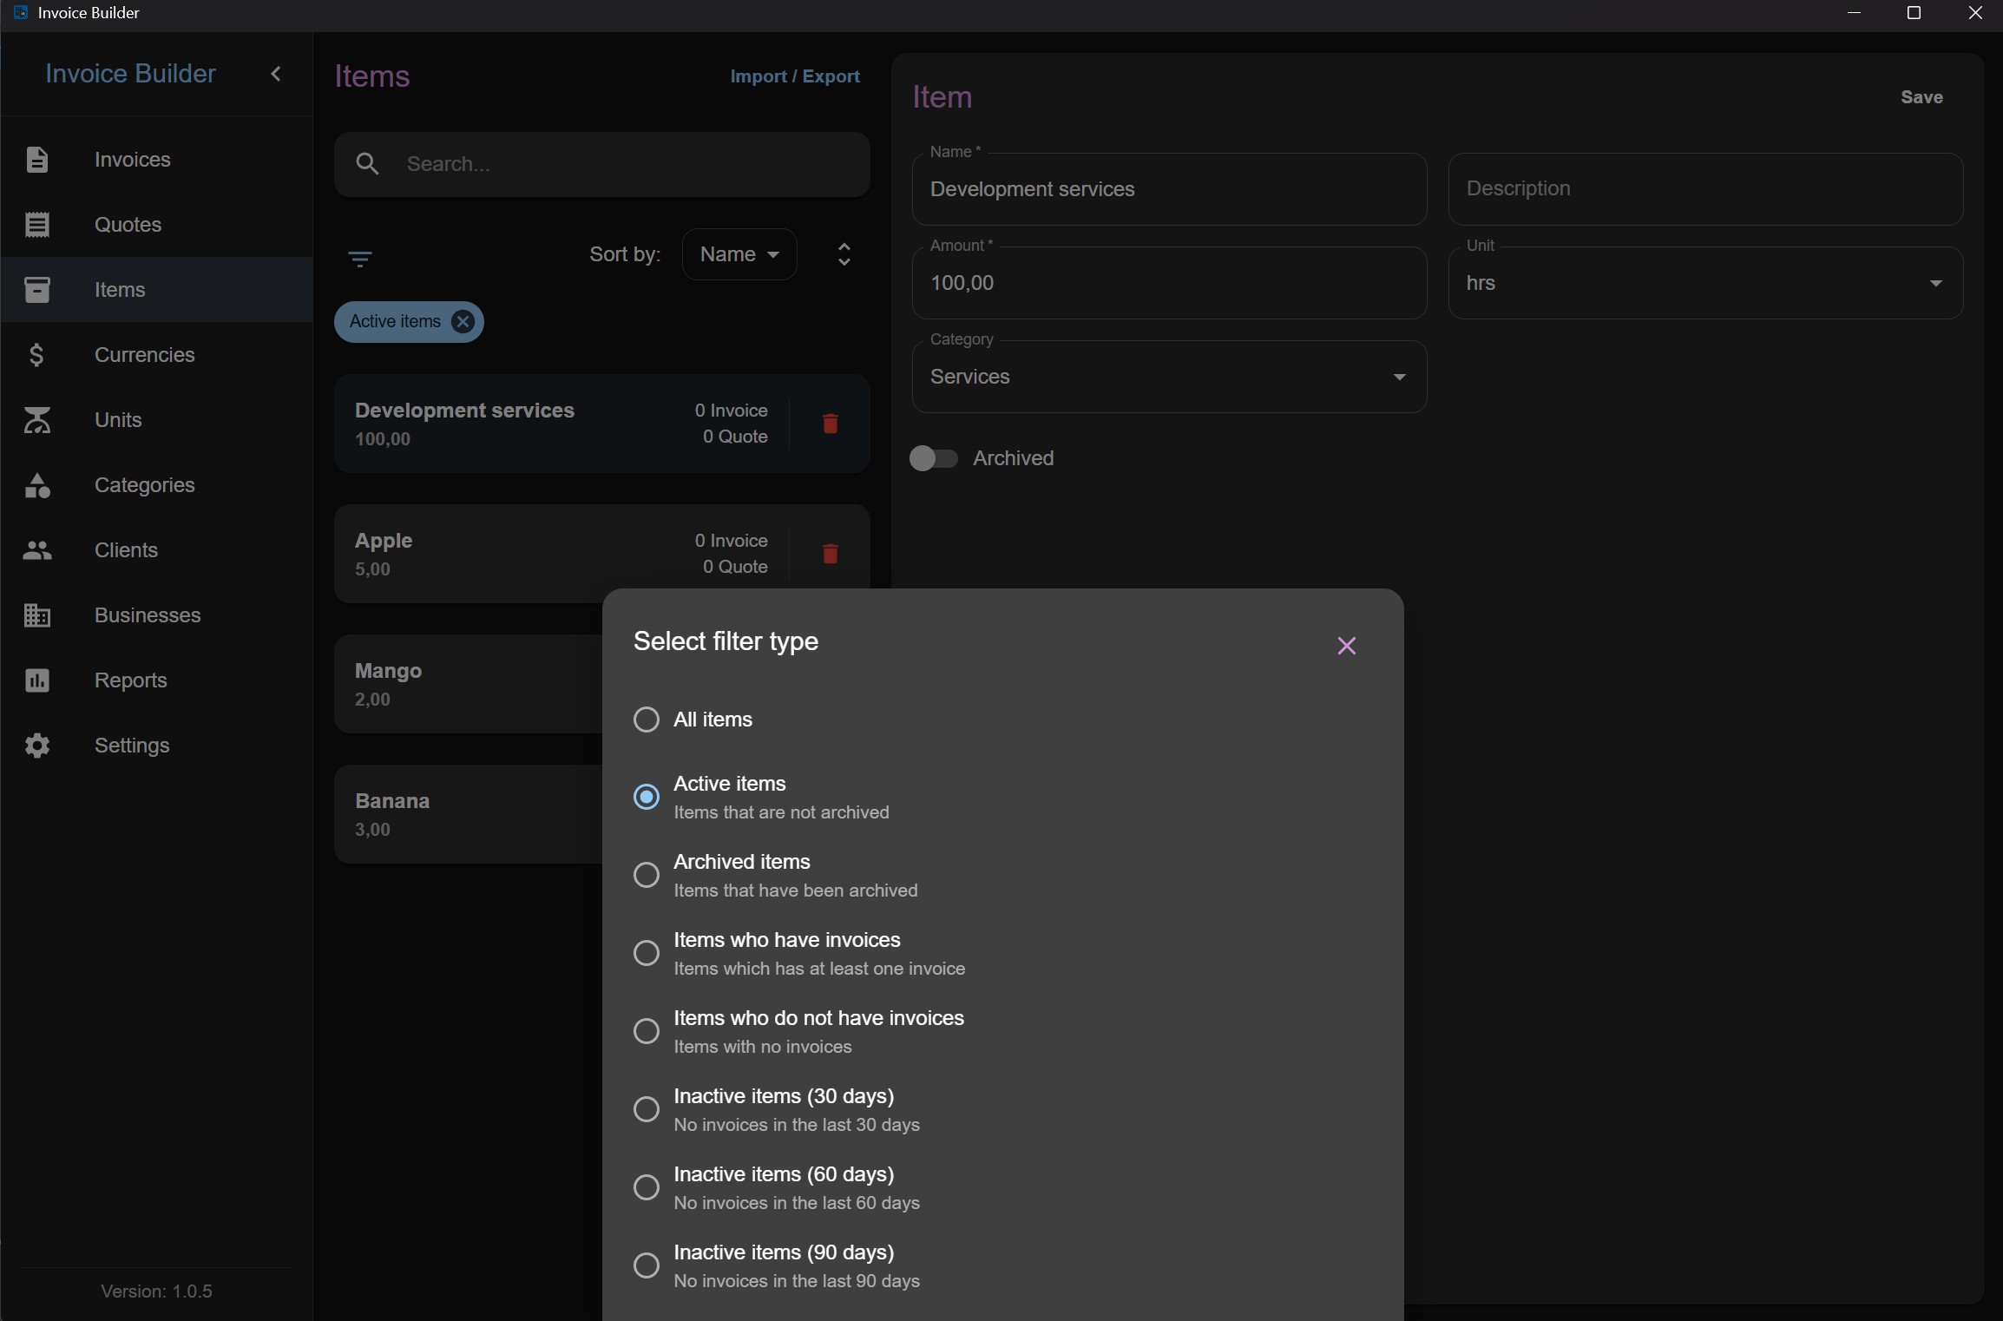Edit the Name field
The height and width of the screenshot is (1321, 2003).
[x=1169, y=189]
